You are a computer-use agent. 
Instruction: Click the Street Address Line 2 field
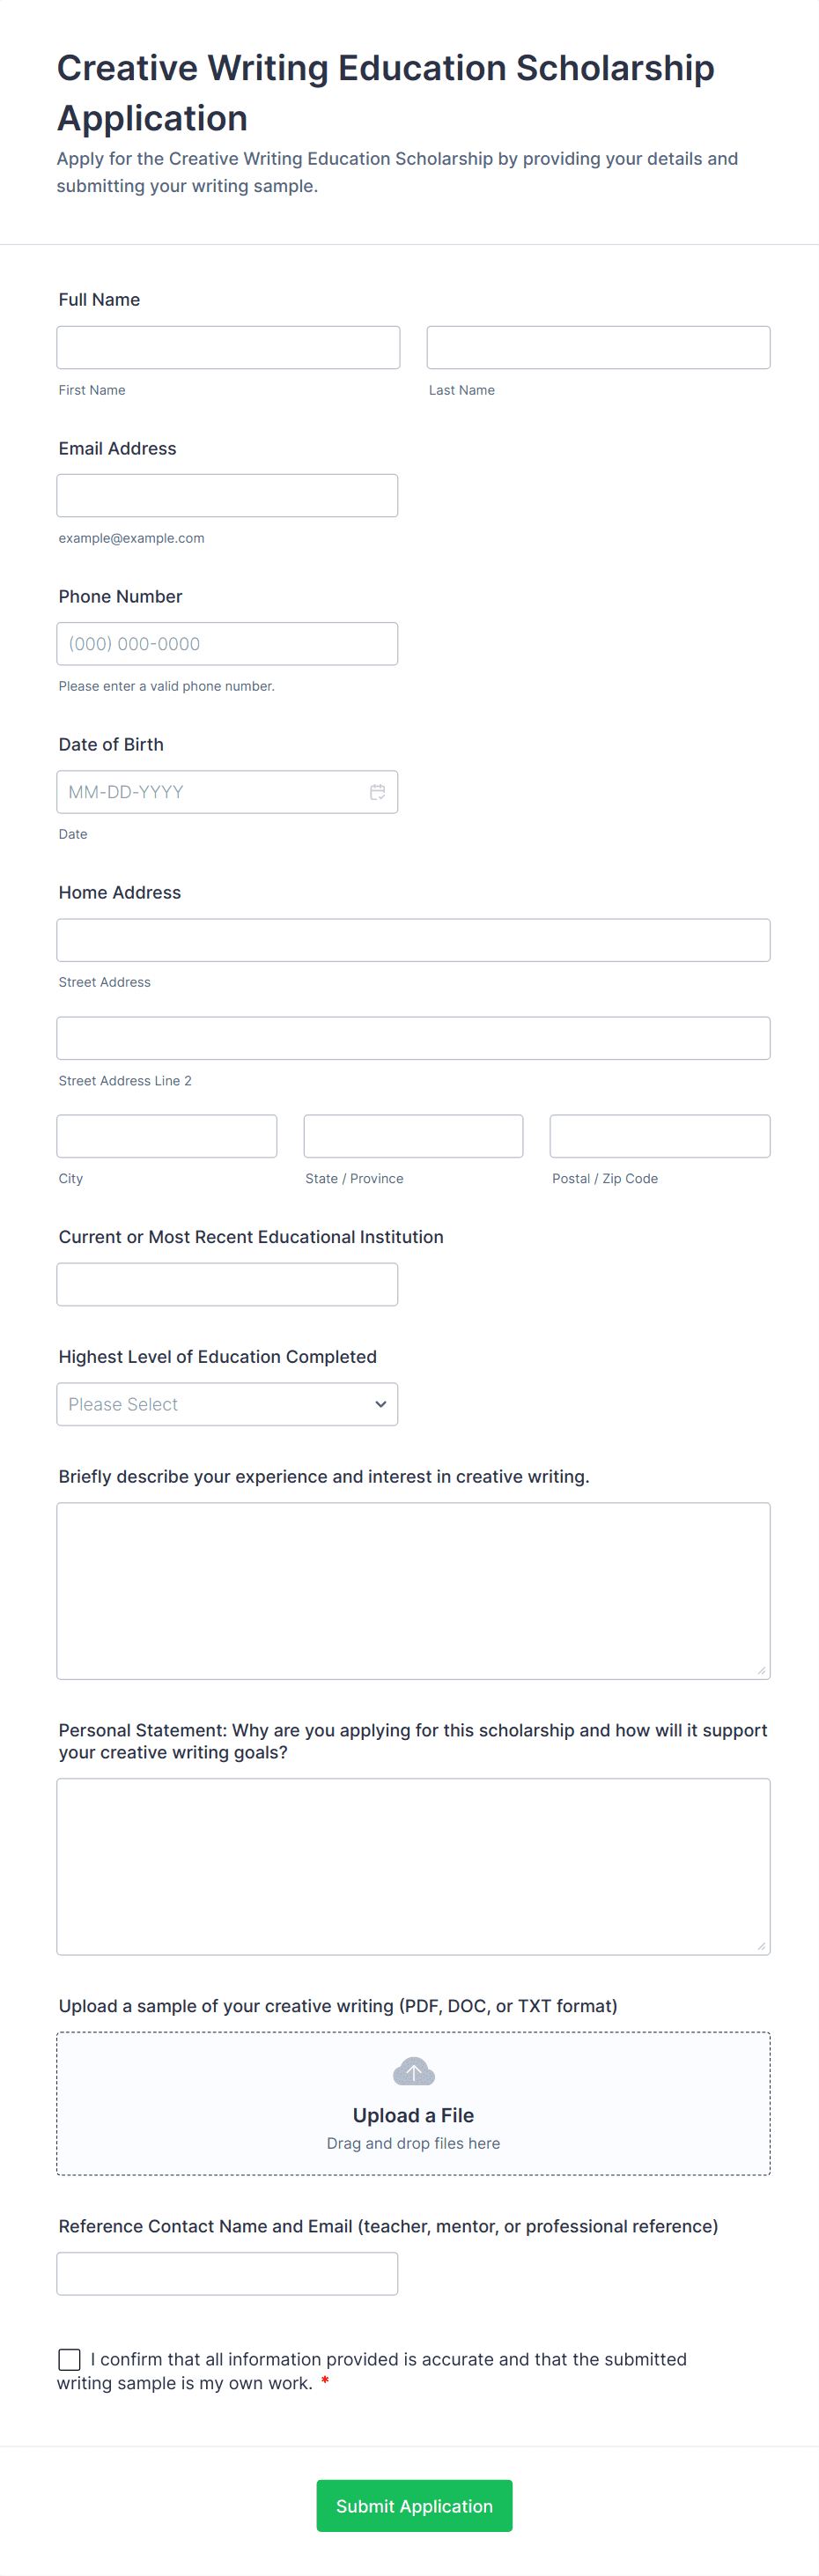(x=413, y=1038)
